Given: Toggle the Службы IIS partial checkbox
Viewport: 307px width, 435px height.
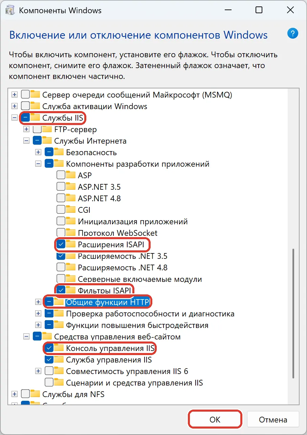Looking at the screenshot, I should click(x=25, y=118).
